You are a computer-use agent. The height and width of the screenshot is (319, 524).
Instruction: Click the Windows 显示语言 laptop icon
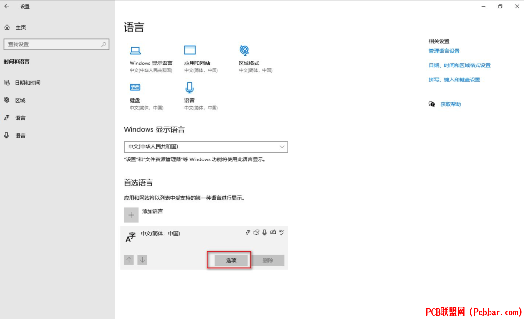(x=135, y=50)
